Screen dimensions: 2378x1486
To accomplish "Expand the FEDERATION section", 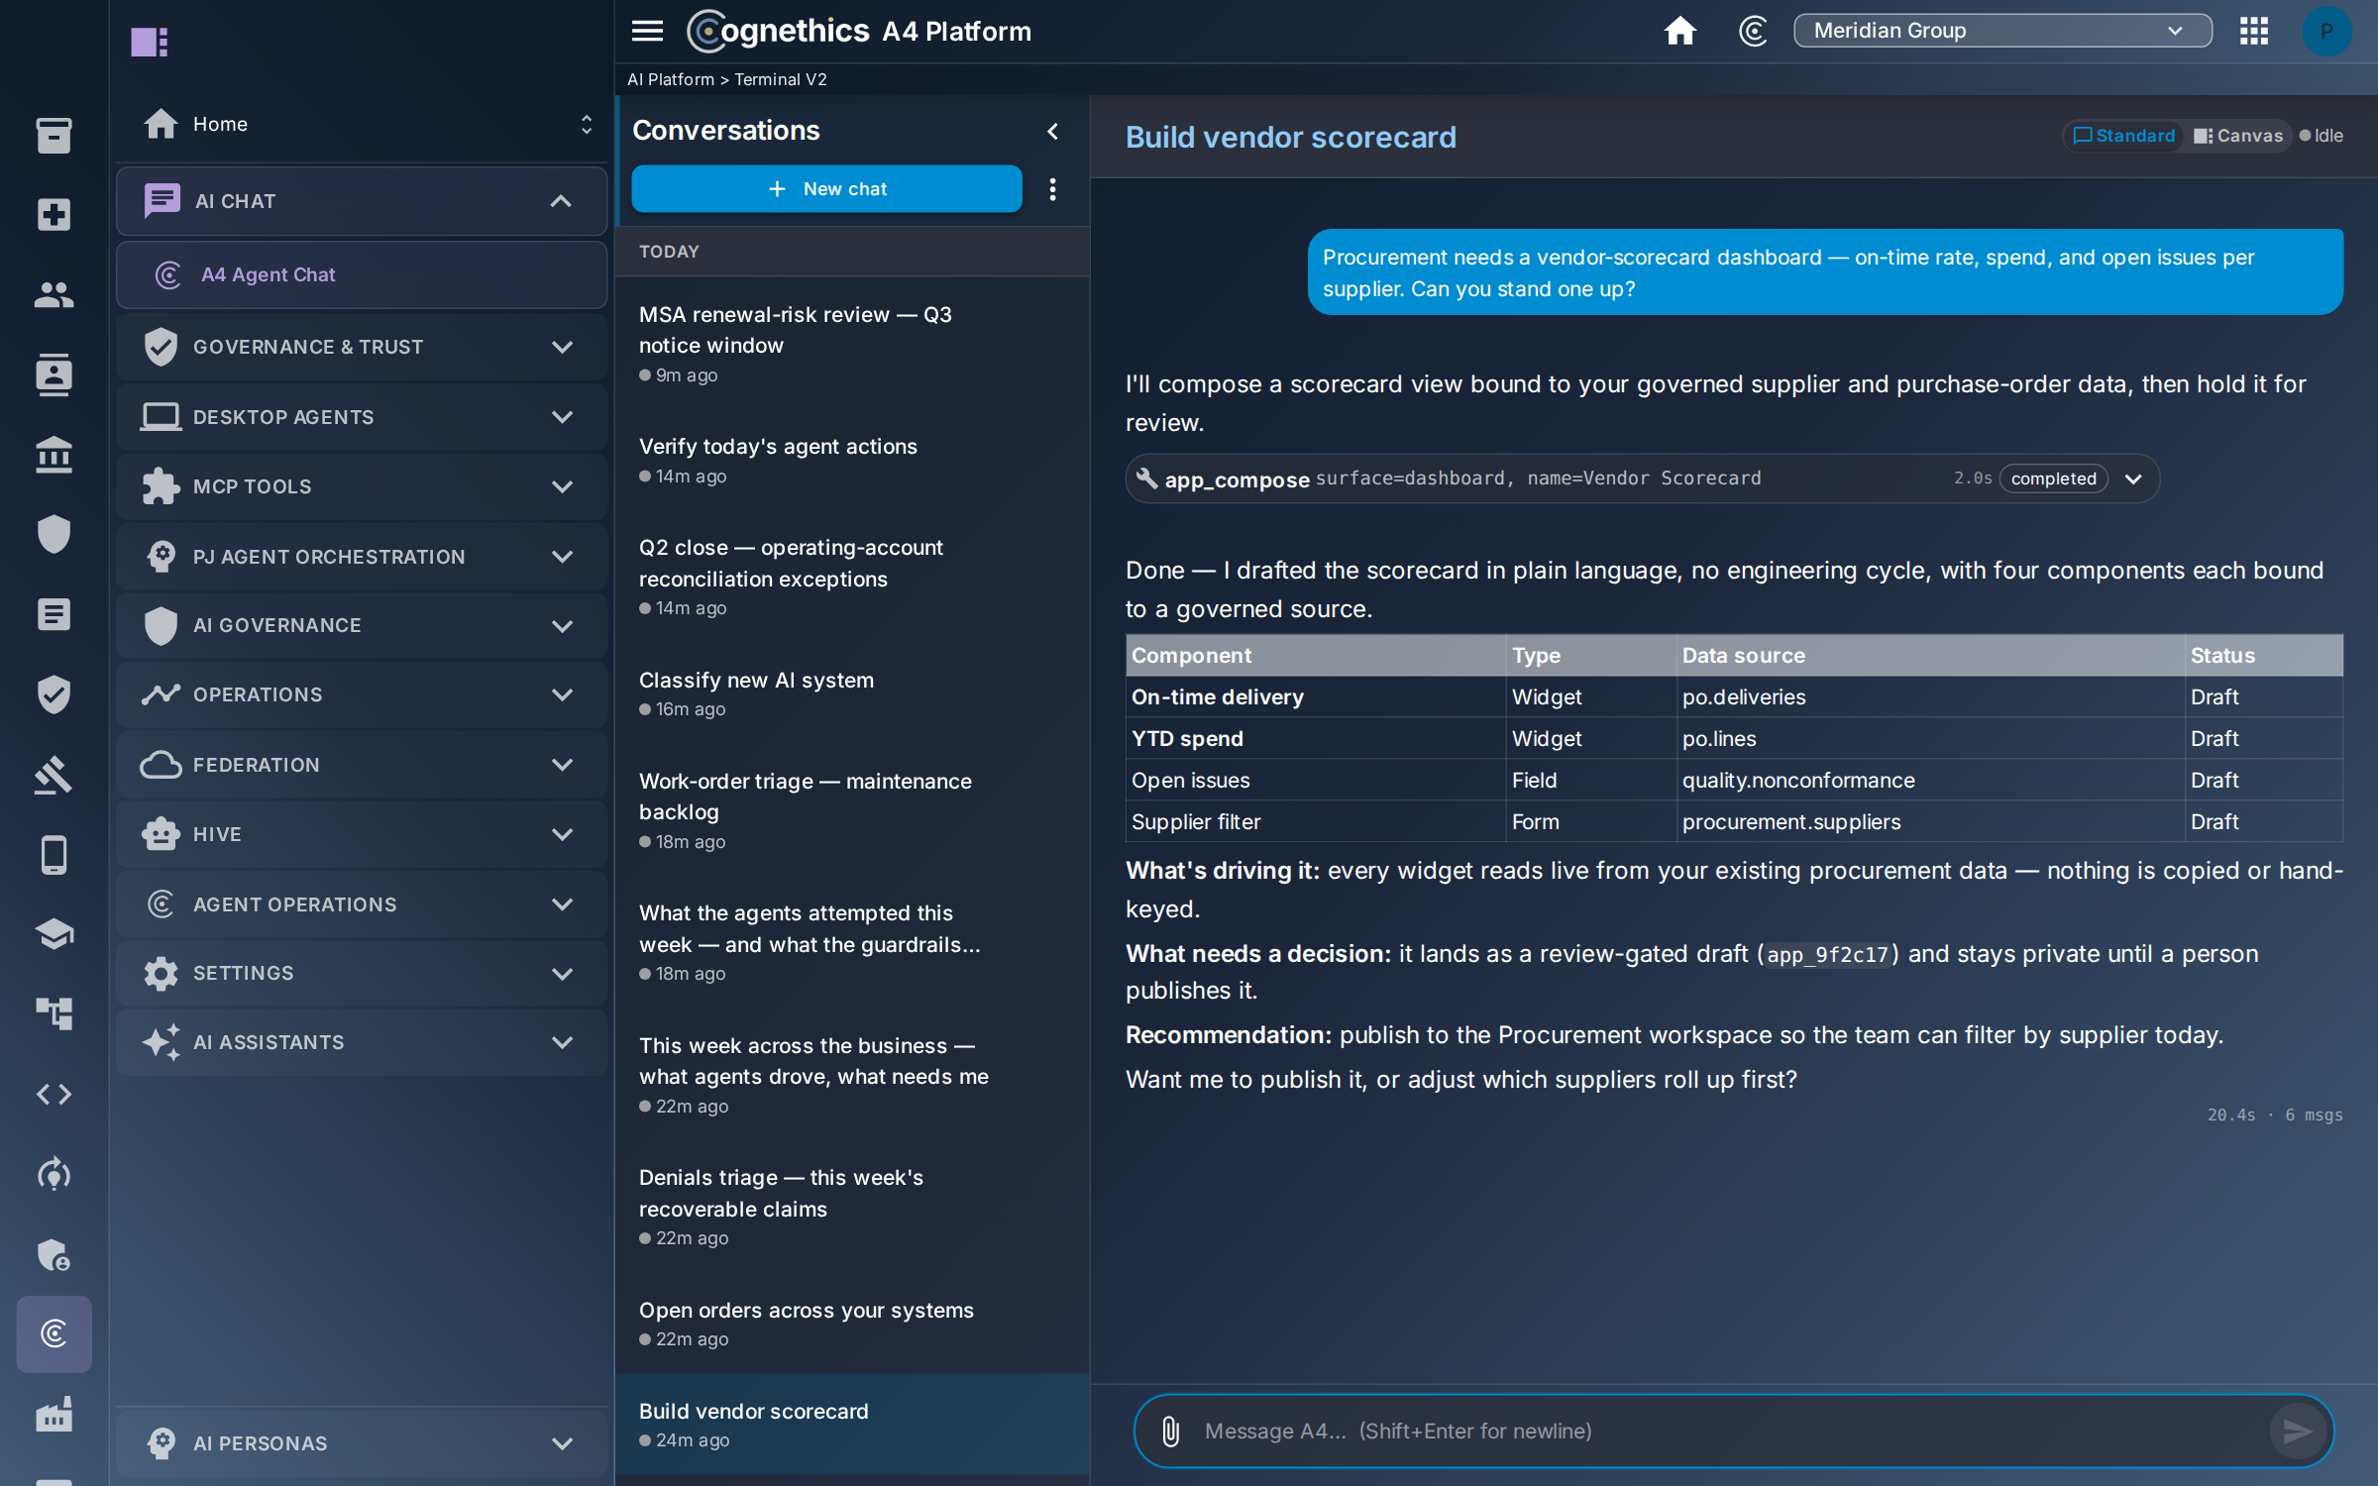I will pyautogui.click(x=362, y=765).
